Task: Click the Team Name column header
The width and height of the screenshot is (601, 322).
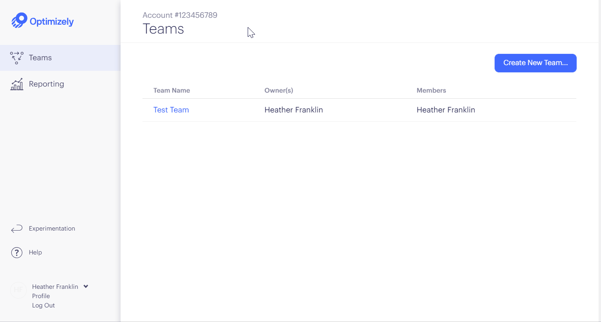Action: coord(172,91)
